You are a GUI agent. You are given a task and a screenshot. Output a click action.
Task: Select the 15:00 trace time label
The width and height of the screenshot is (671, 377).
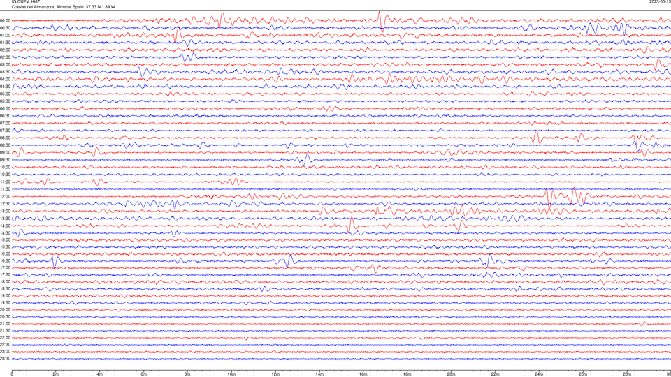pyautogui.click(x=5, y=239)
